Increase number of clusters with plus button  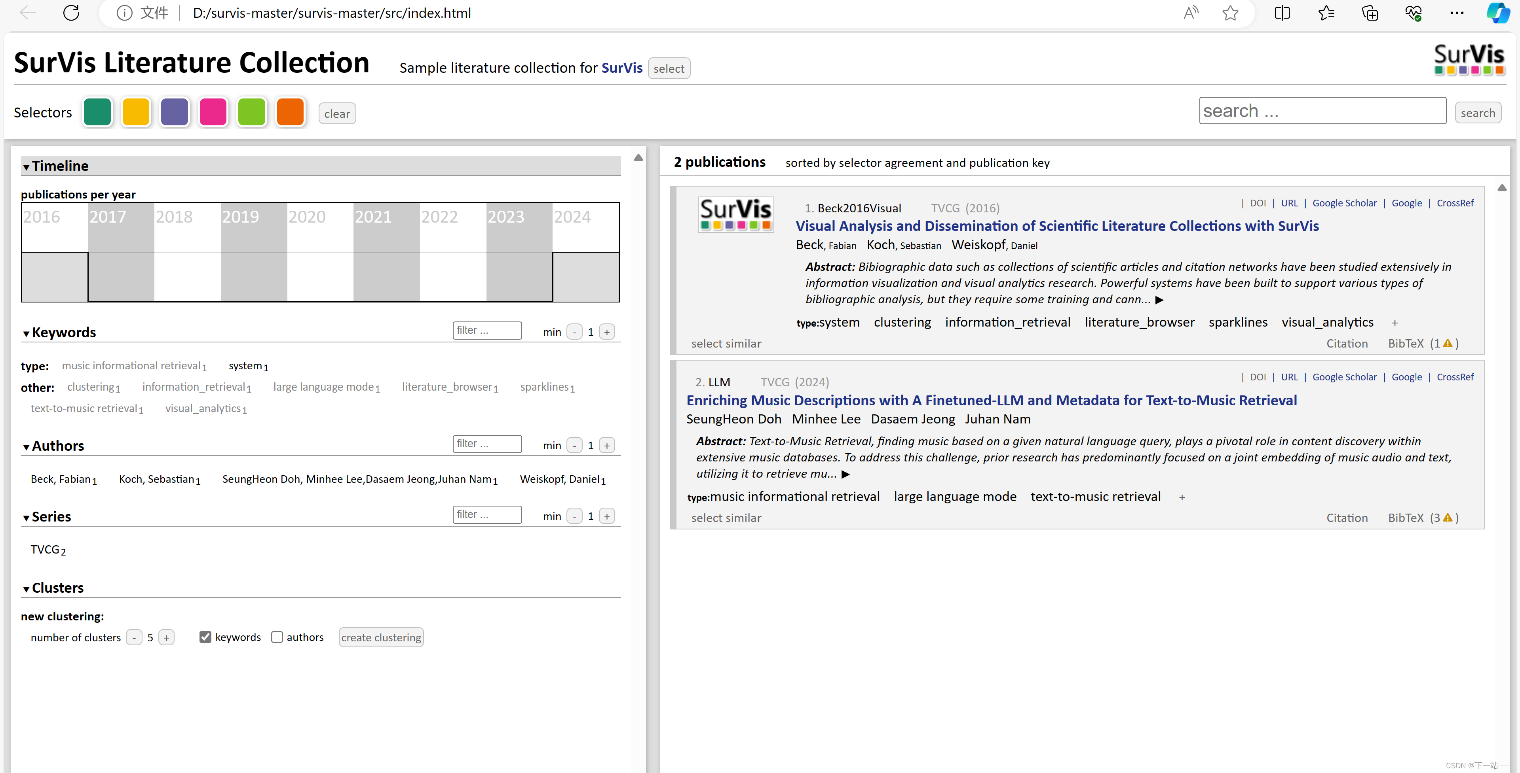click(166, 637)
